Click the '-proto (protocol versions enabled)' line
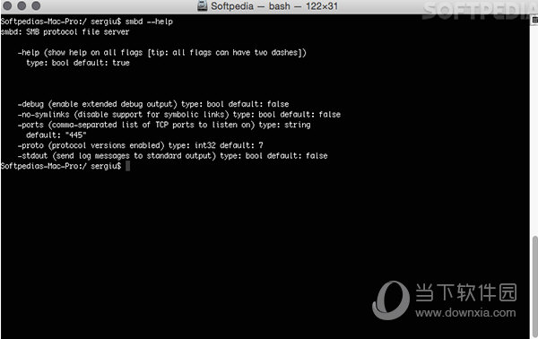538x339 pixels. click(x=141, y=145)
